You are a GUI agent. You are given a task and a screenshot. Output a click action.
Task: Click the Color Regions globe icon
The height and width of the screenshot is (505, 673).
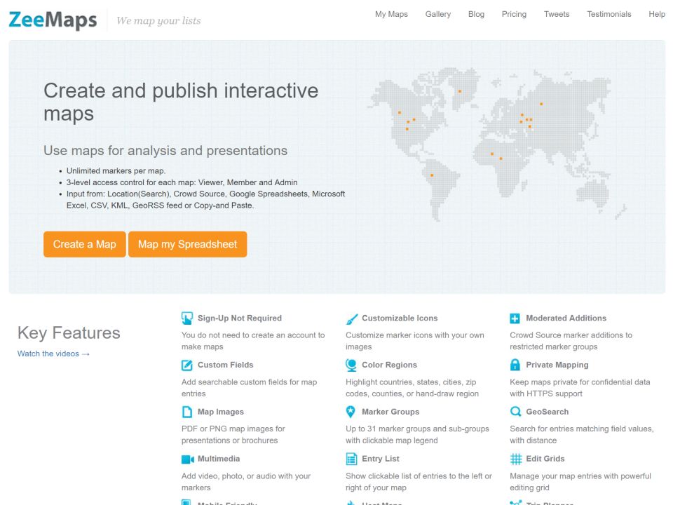point(351,365)
